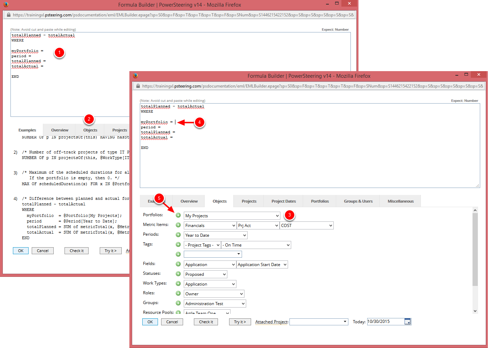Screen dimensions: 491x348
Task: Open the Application field dropdown in Fields row
Action: click(x=210, y=265)
